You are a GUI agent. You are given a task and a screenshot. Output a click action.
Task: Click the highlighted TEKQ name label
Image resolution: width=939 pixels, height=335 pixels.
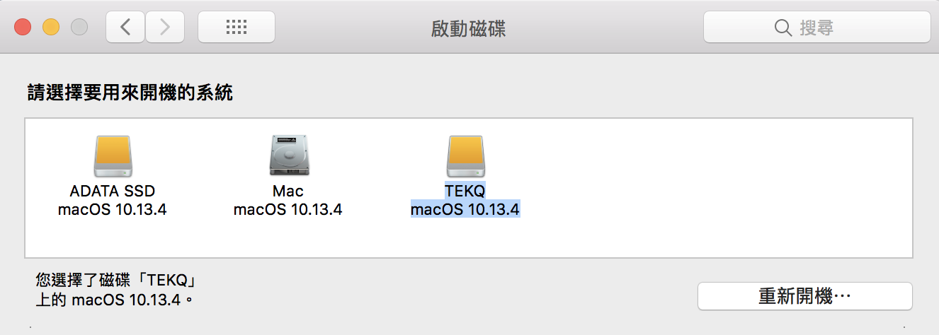coord(465,192)
